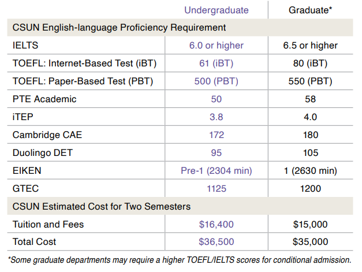This screenshot has height=272, width=362.
Task: Click the 61 (iBT) cell
Action: tap(217, 64)
